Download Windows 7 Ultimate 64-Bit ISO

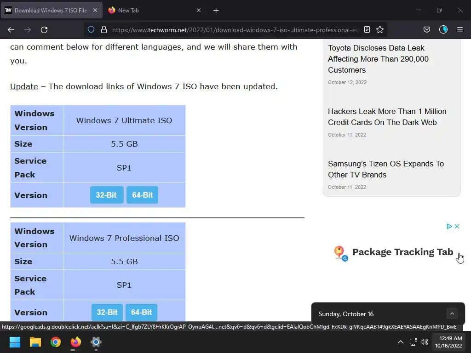coord(143,195)
